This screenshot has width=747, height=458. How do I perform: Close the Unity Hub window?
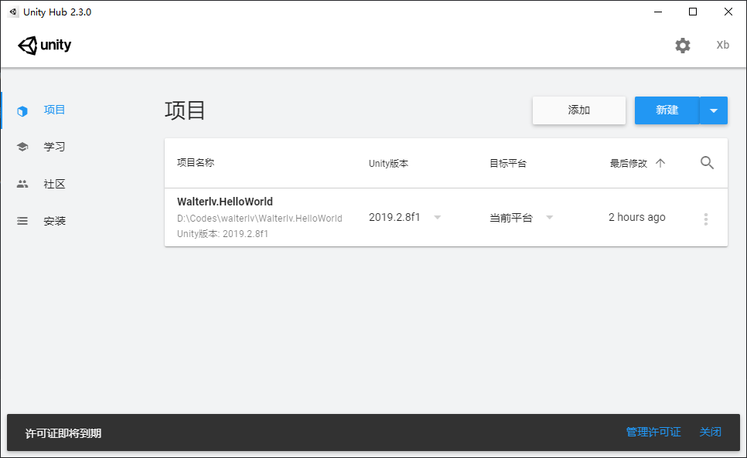[728, 12]
